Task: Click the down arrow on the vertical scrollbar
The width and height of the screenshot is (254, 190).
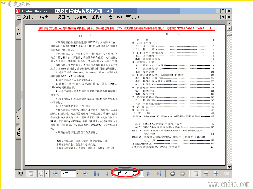Action: click(x=229, y=167)
